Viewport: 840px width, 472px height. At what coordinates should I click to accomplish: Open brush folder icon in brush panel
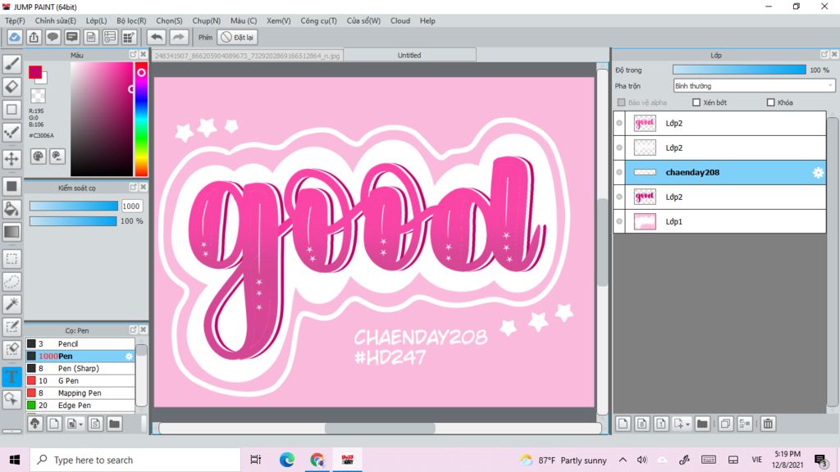coord(114,424)
